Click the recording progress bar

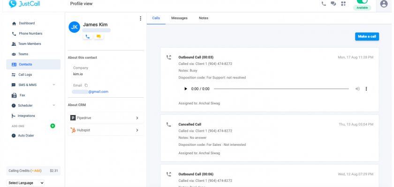[x=281, y=89]
